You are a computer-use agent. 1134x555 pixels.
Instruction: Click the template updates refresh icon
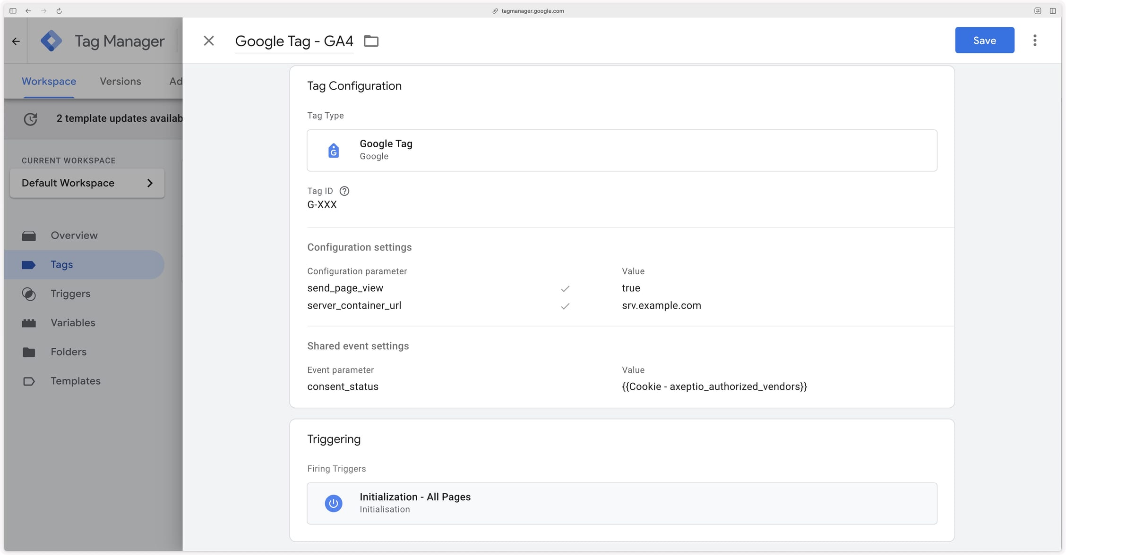[x=31, y=119]
